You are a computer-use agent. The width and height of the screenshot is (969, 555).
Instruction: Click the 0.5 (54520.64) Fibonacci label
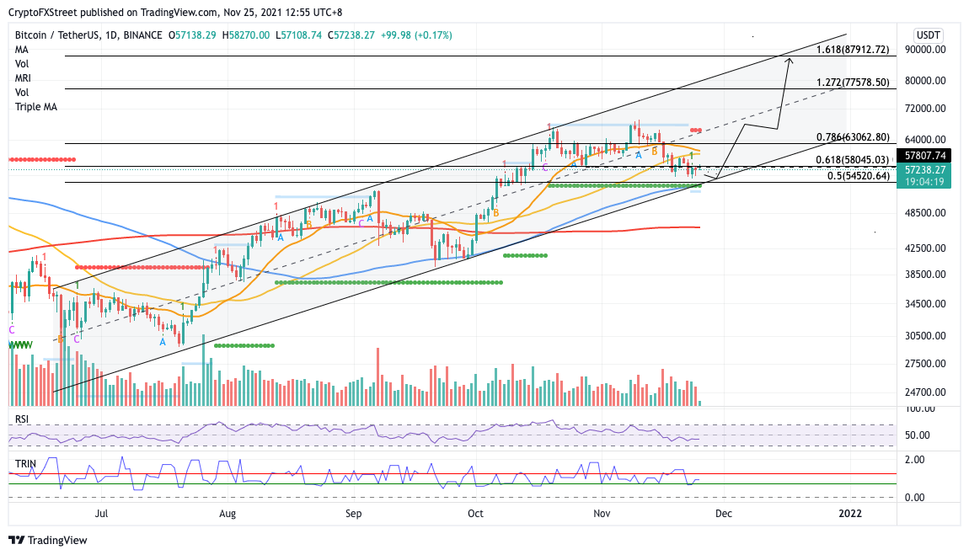(859, 176)
